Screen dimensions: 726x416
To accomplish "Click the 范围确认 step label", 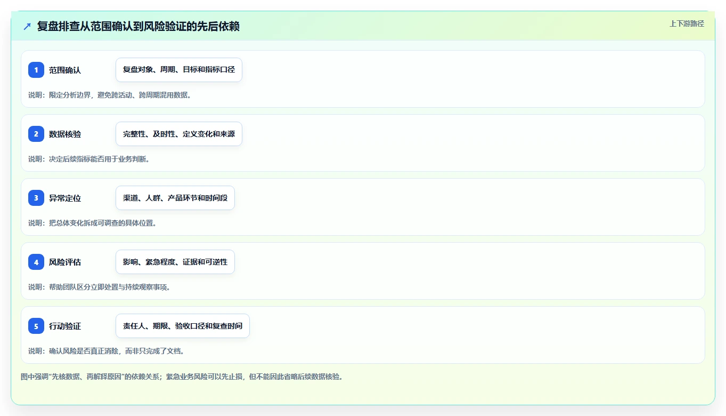I will click(65, 70).
